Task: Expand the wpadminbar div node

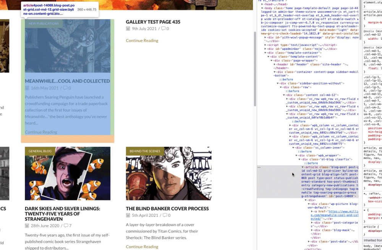Action: 265,49
